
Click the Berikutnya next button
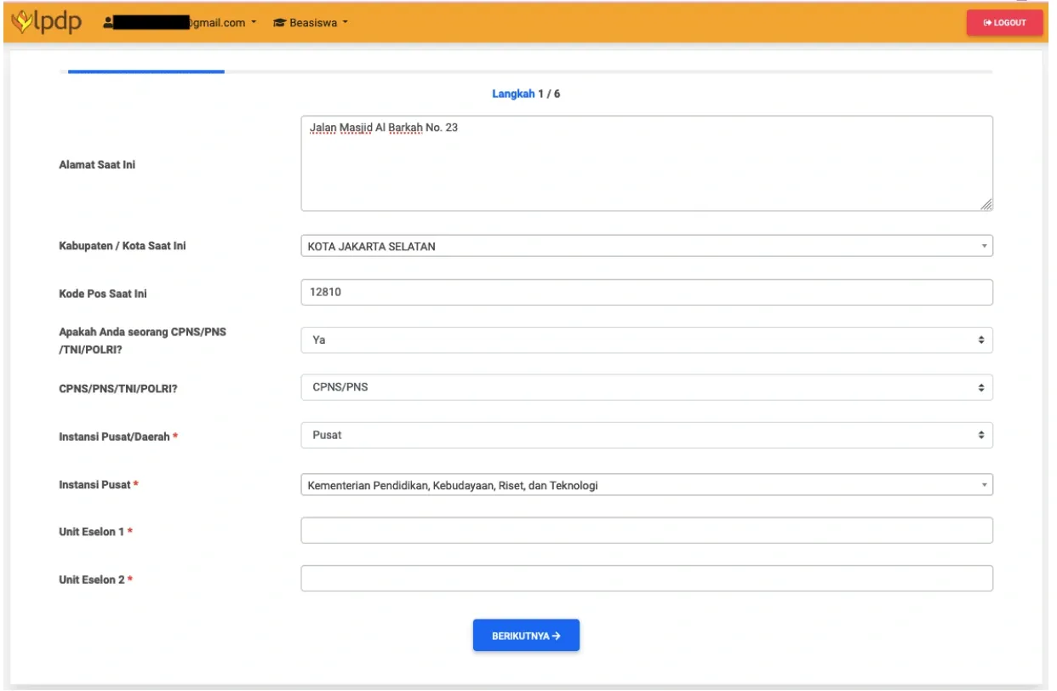tap(526, 635)
